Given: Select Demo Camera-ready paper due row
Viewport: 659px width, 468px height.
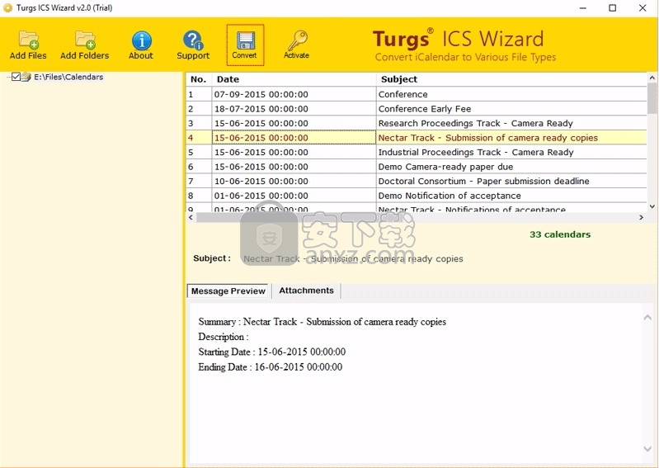Looking at the screenshot, I should tap(417, 167).
